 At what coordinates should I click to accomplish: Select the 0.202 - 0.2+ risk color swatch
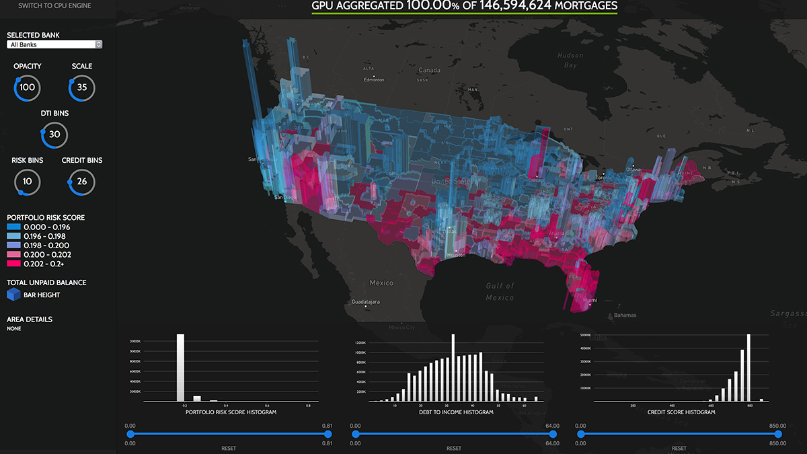14,264
